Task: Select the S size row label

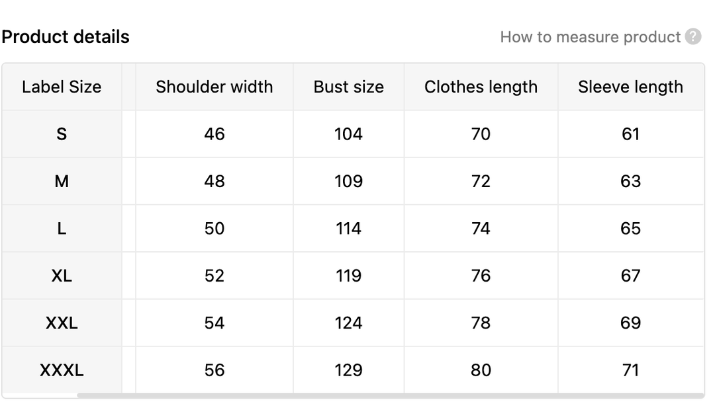Action: coord(62,134)
